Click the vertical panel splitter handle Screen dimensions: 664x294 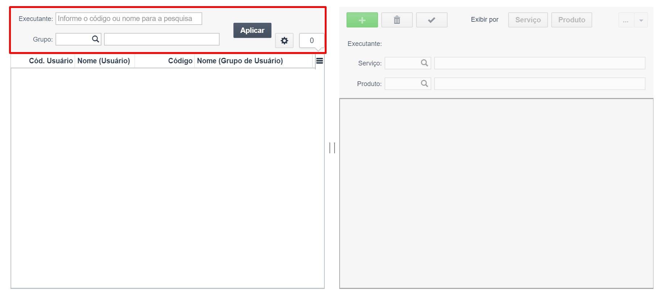[332, 148]
